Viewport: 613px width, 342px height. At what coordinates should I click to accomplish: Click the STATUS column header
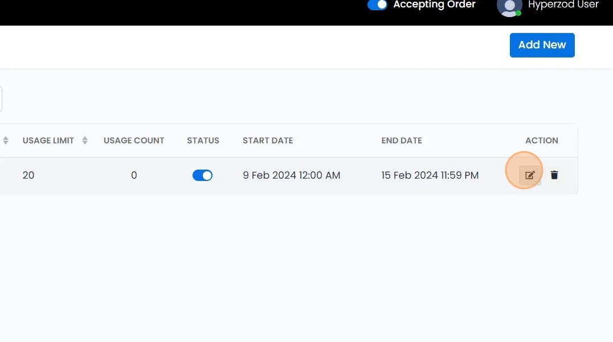pyautogui.click(x=203, y=141)
